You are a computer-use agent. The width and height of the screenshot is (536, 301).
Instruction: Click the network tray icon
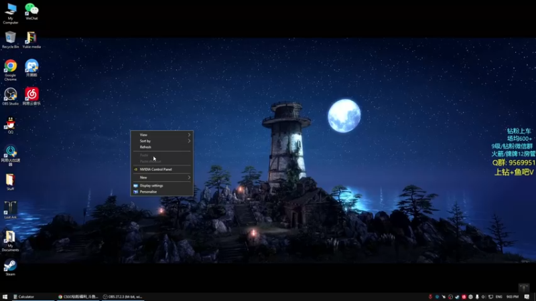point(491,297)
